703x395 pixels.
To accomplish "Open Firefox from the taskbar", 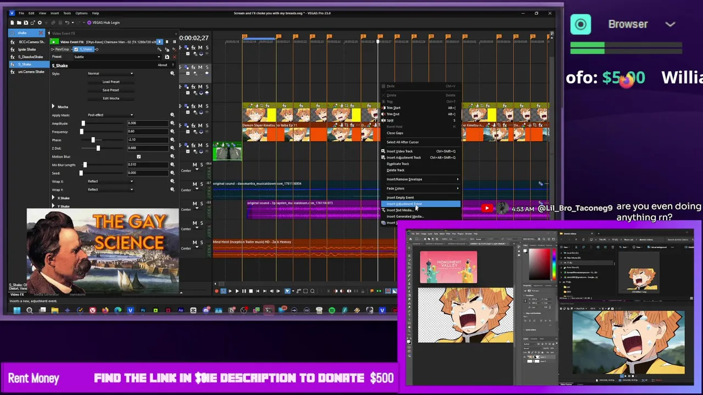I will click(x=105, y=311).
